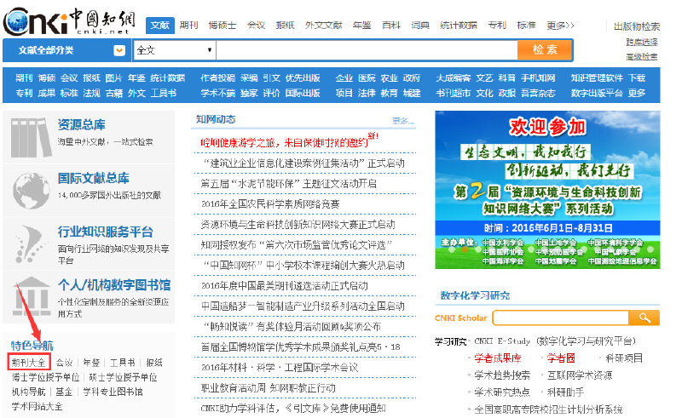Open news 2016年度中国最美期刊遴选活动正式启动

pos(285,286)
